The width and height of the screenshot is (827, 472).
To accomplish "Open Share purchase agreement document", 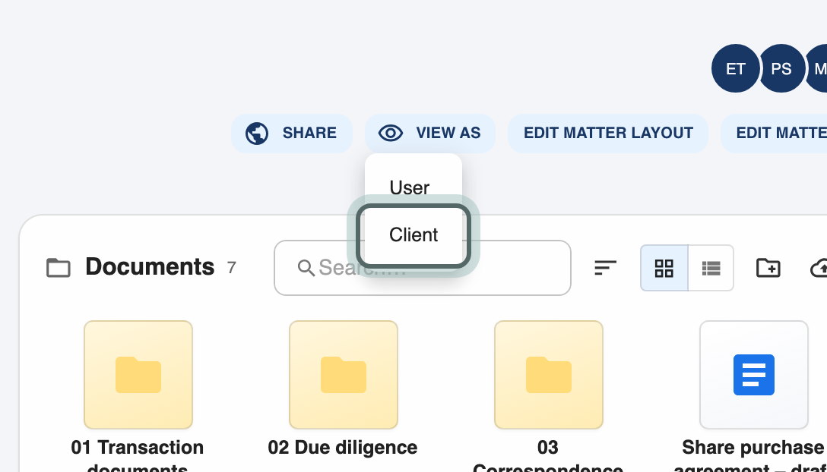I will [x=754, y=375].
